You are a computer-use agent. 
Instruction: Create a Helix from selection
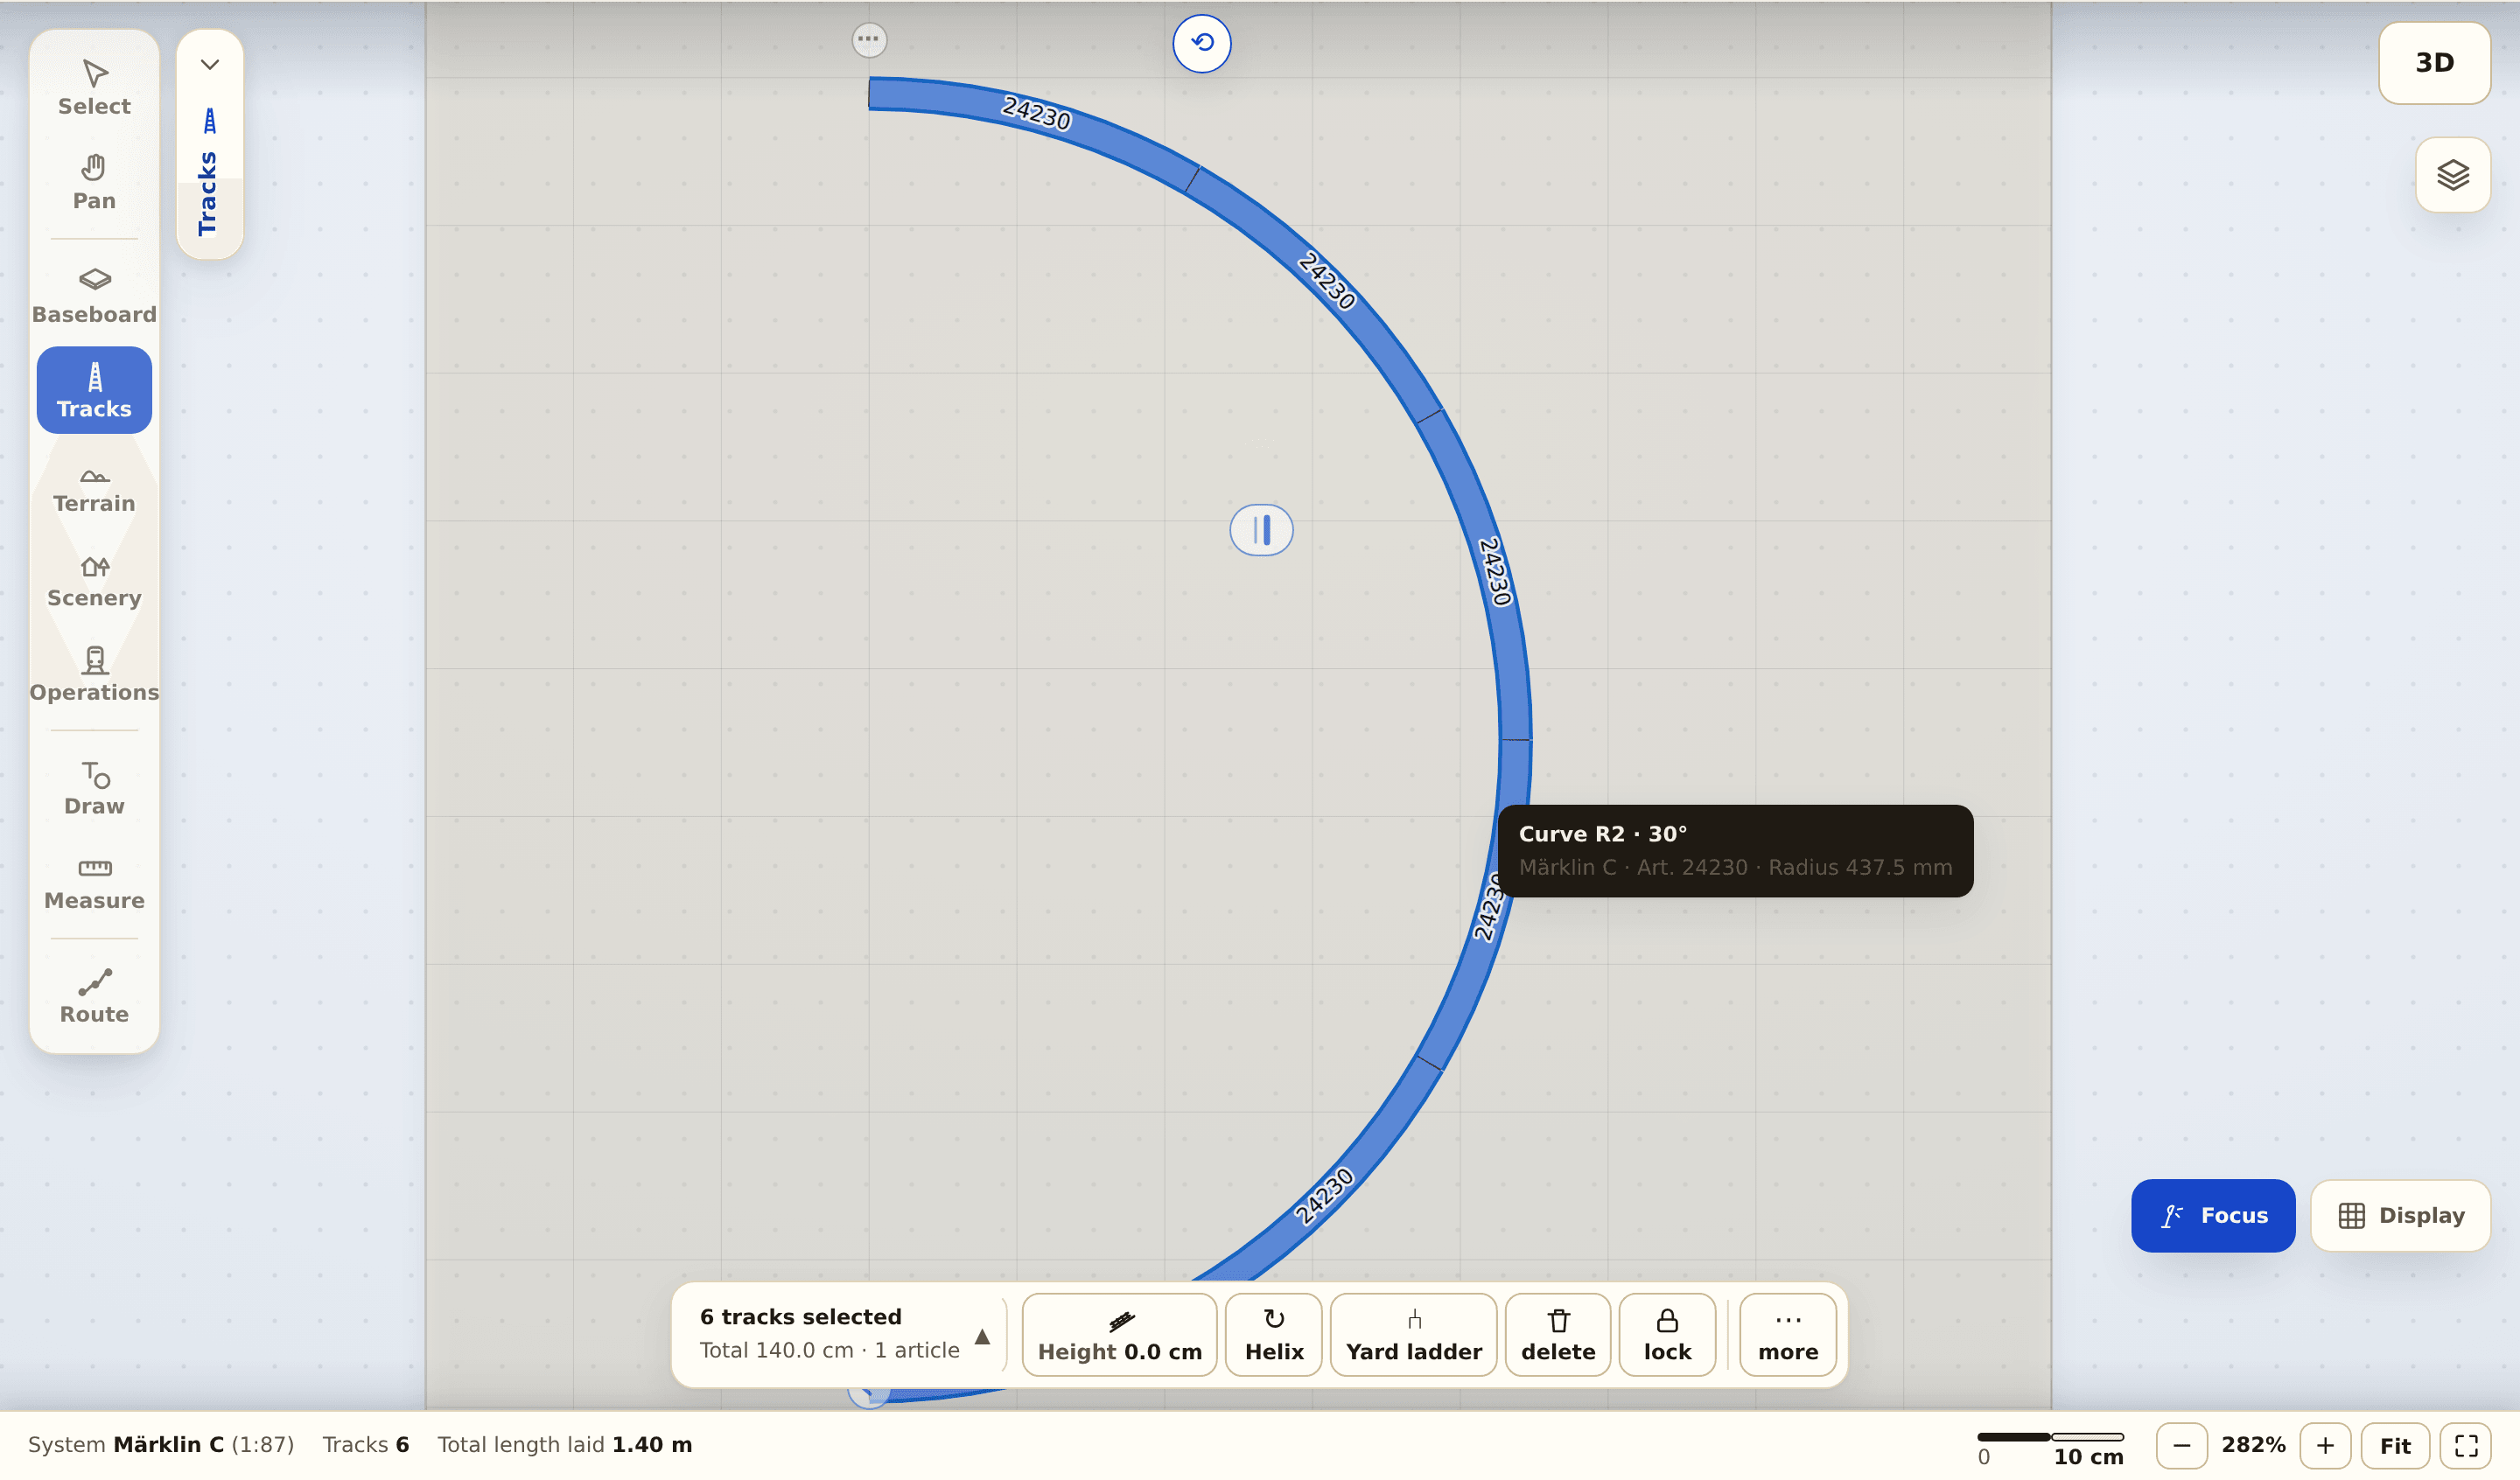[x=1274, y=1335]
